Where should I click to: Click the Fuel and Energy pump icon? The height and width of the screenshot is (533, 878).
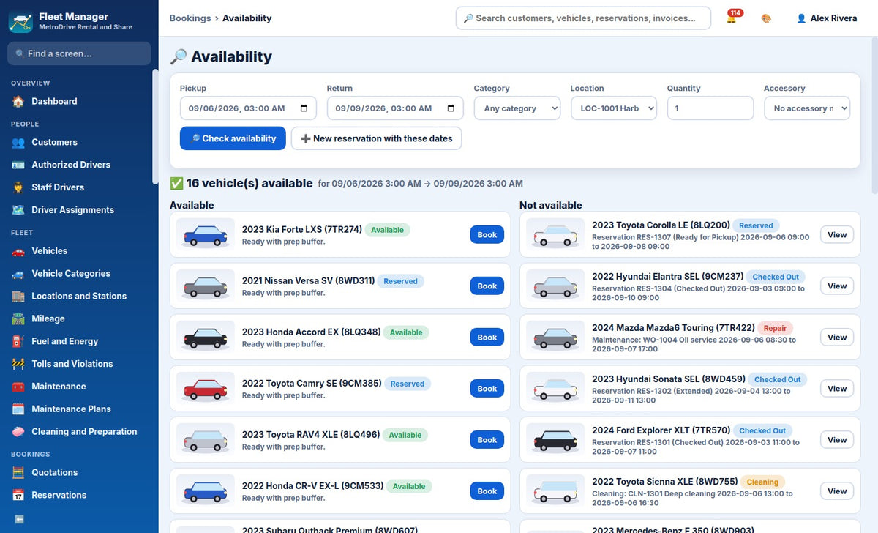[18, 343]
